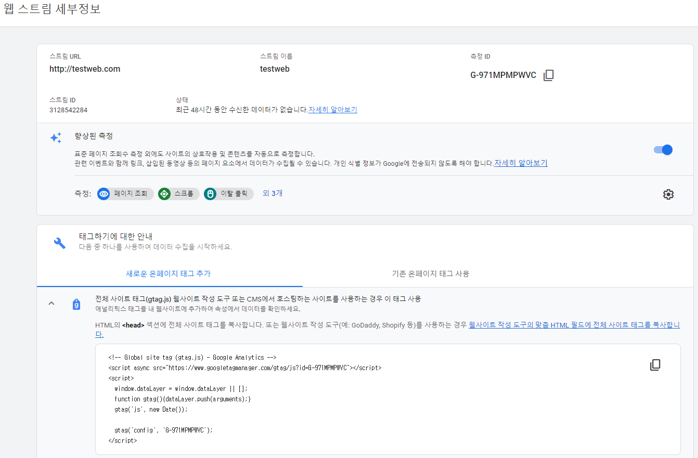Click the gtag.js tag icon
Image resolution: width=698 pixels, height=458 pixels.
click(x=76, y=304)
